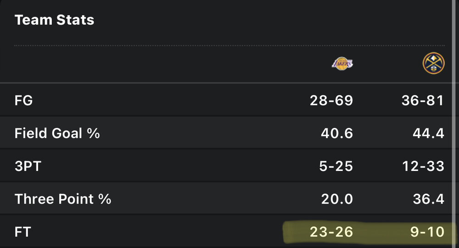Click the Lakers team logo
This screenshot has height=248, width=459.
342,64
